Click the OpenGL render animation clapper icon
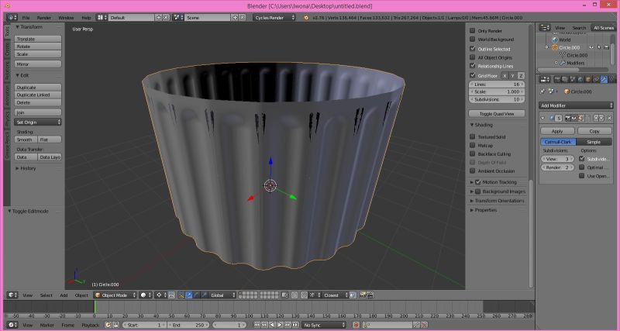This screenshot has height=331, width=620. pos(370,295)
